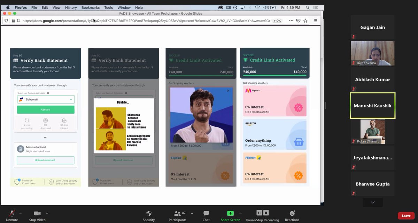The width and height of the screenshot is (418, 223).
Task: Open microphone options chevron next to Unmute
Action: [20, 213]
